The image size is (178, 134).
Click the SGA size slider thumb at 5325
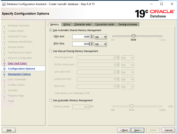(133, 36)
